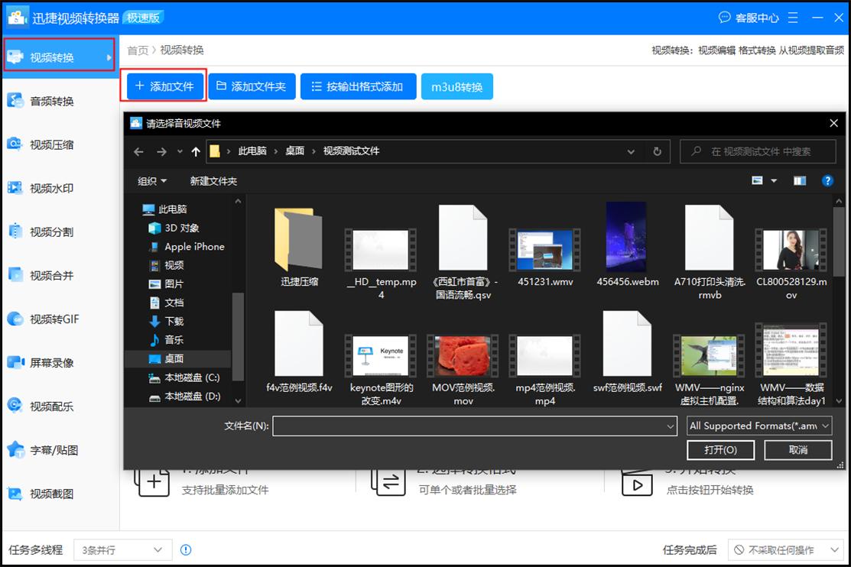Select 视频转GIF in the sidebar
851x567 pixels.
pyautogui.click(x=54, y=319)
